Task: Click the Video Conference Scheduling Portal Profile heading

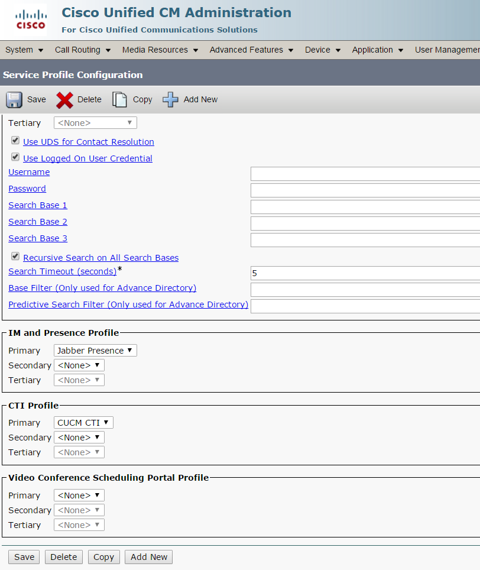Action: (109, 478)
